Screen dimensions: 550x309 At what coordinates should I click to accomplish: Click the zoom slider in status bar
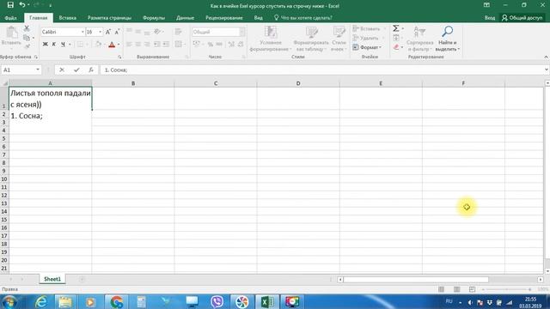[507, 289]
